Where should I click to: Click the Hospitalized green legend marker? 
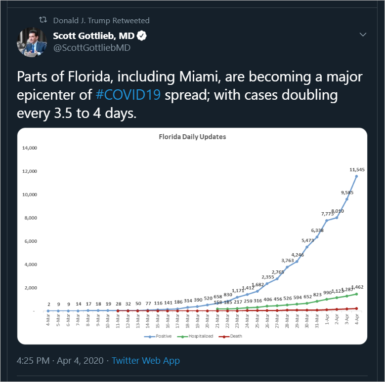coord(182,337)
